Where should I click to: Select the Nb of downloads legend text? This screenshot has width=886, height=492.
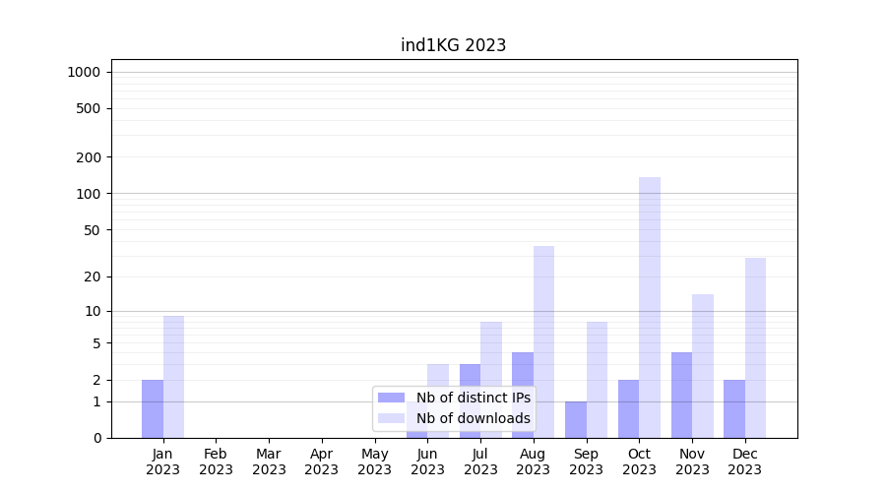(473, 418)
